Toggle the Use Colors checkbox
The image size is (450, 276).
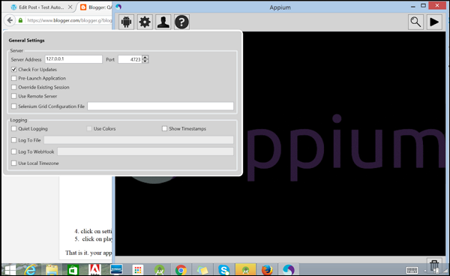click(89, 128)
